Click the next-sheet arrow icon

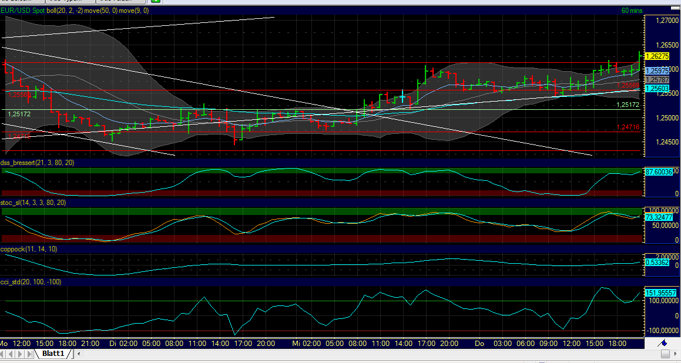20,354
